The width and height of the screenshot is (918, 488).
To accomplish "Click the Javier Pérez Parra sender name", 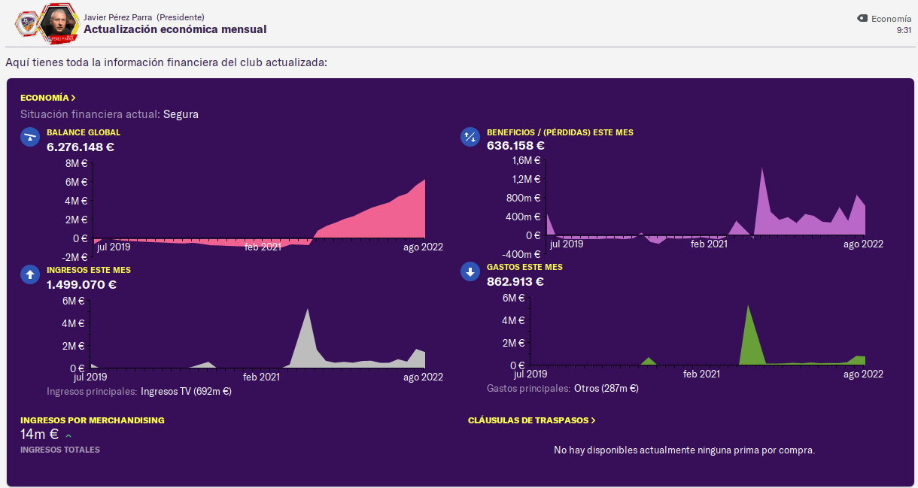I will click(118, 17).
